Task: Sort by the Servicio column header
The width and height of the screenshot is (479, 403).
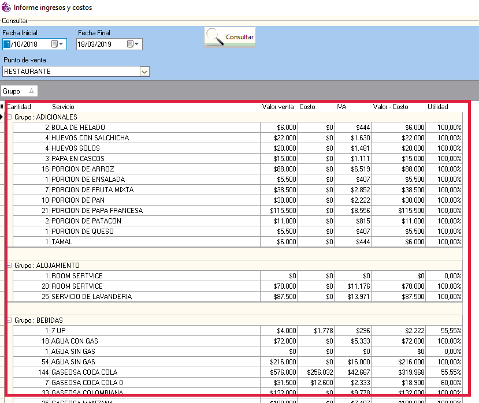Action: [x=63, y=107]
